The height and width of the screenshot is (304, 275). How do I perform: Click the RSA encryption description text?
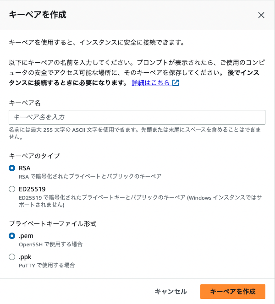click(x=90, y=176)
